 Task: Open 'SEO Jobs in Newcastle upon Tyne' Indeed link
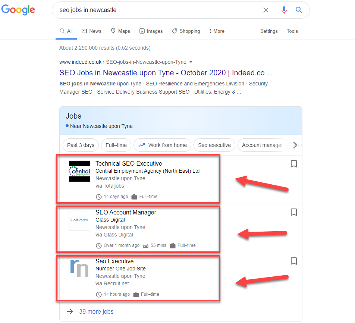[x=166, y=73]
